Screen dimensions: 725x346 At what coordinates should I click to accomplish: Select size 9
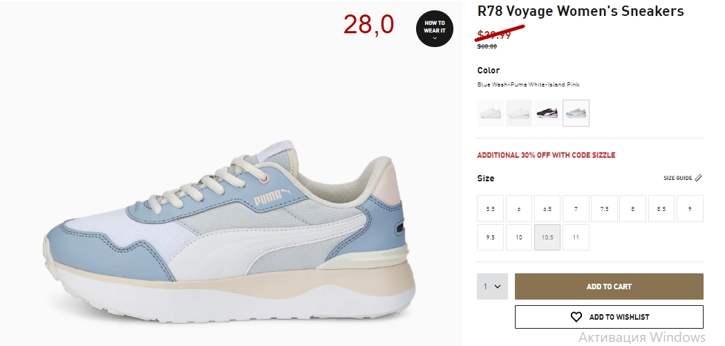click(689, 208)
